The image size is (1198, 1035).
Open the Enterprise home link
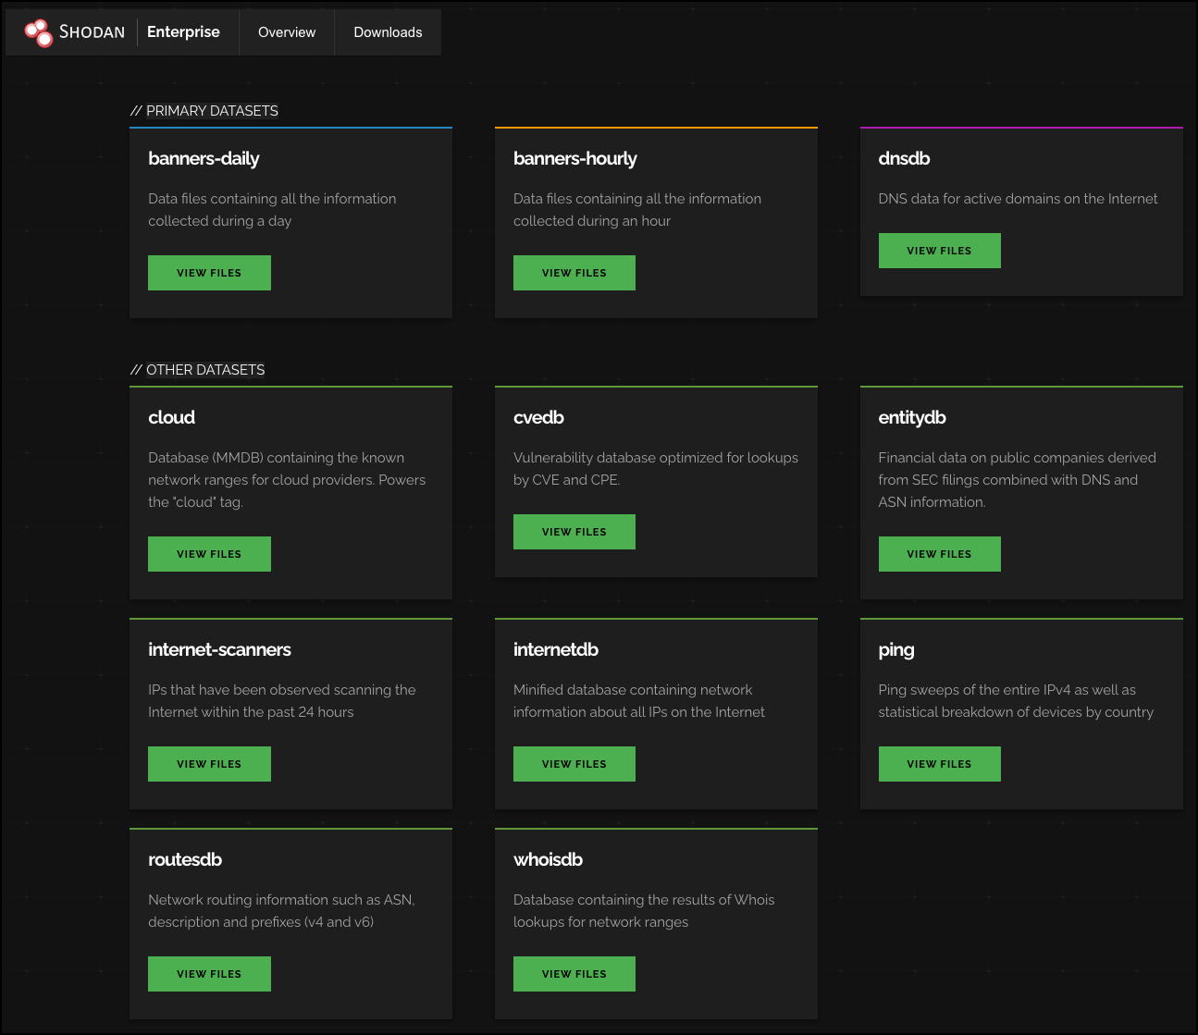pyautogui.click(x=183, y=32)
